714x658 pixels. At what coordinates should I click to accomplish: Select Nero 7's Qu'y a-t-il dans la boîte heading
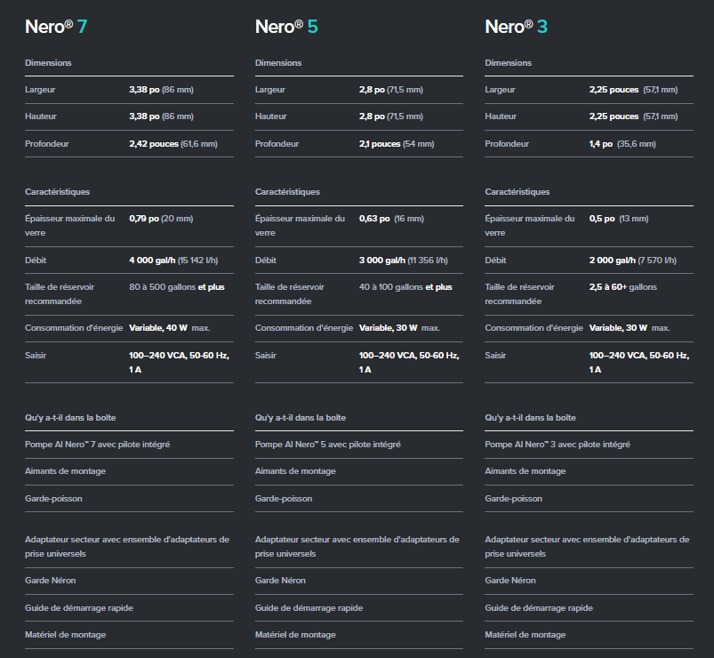pos(70,418)
